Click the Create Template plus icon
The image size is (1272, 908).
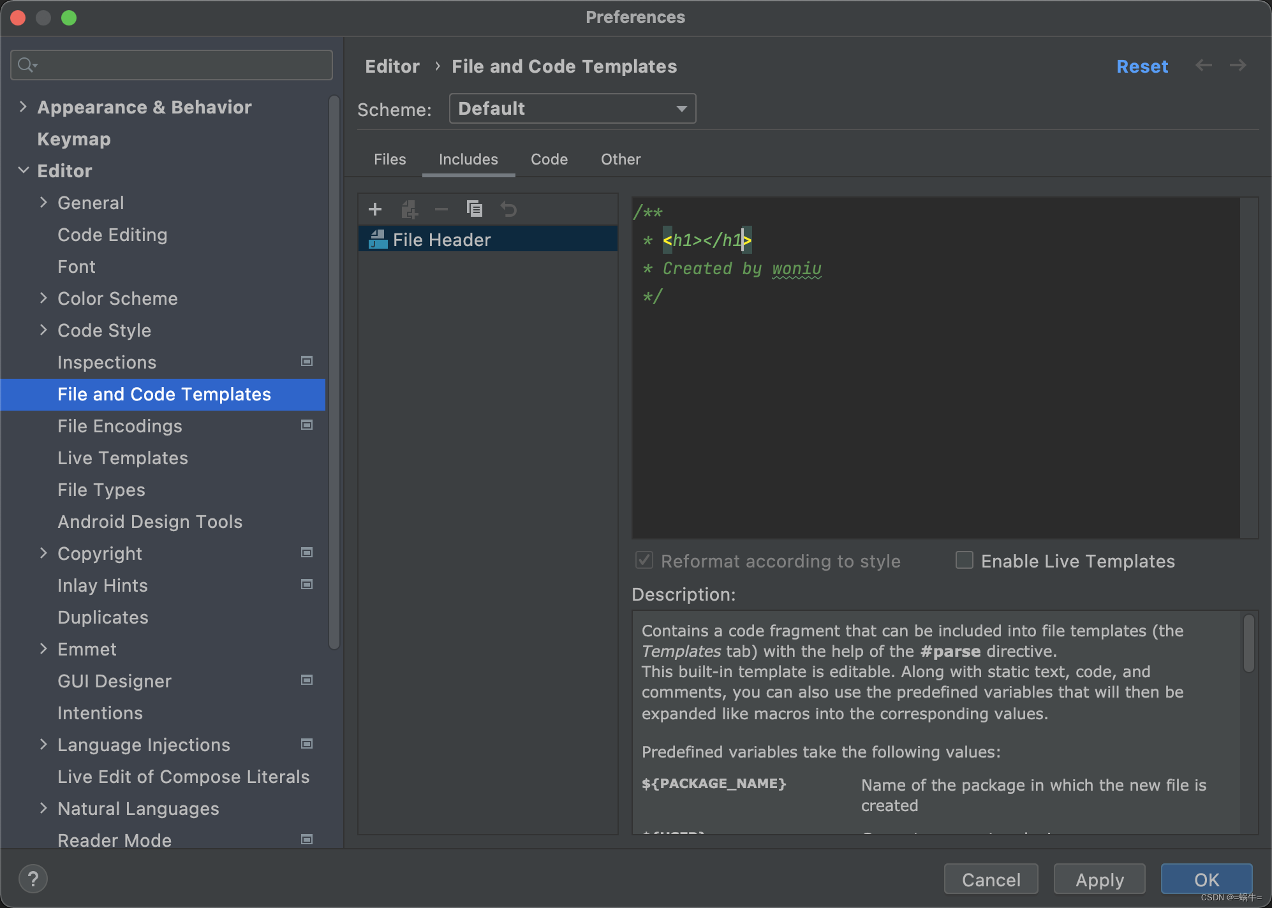[x=375, y=209]
